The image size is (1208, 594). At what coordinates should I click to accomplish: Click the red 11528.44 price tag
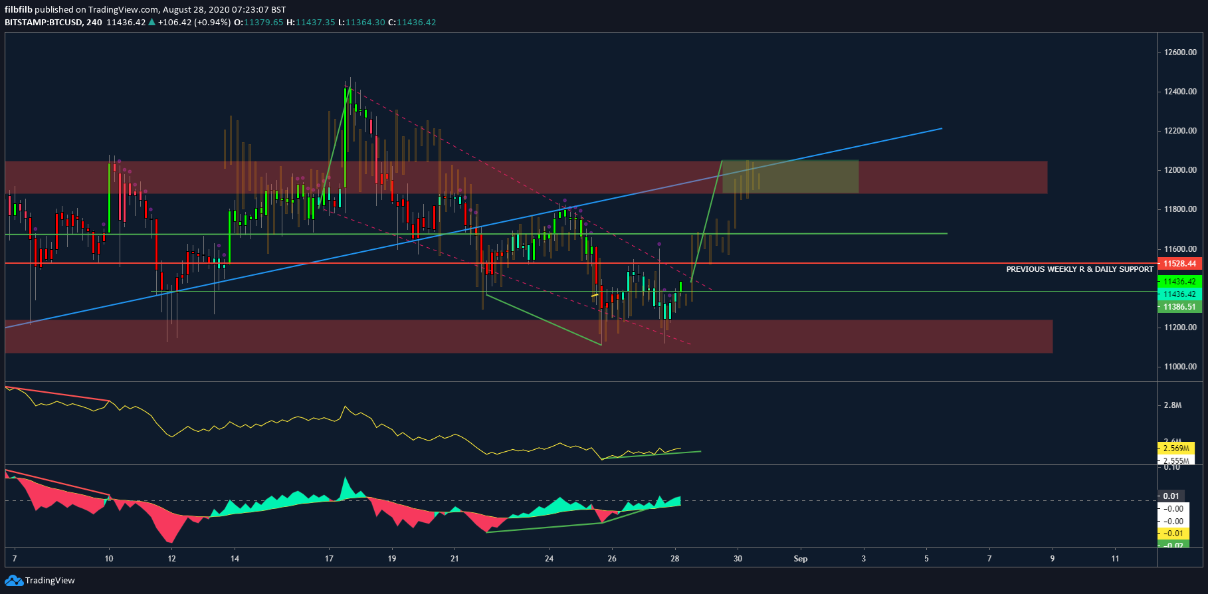pos(1179,264)
